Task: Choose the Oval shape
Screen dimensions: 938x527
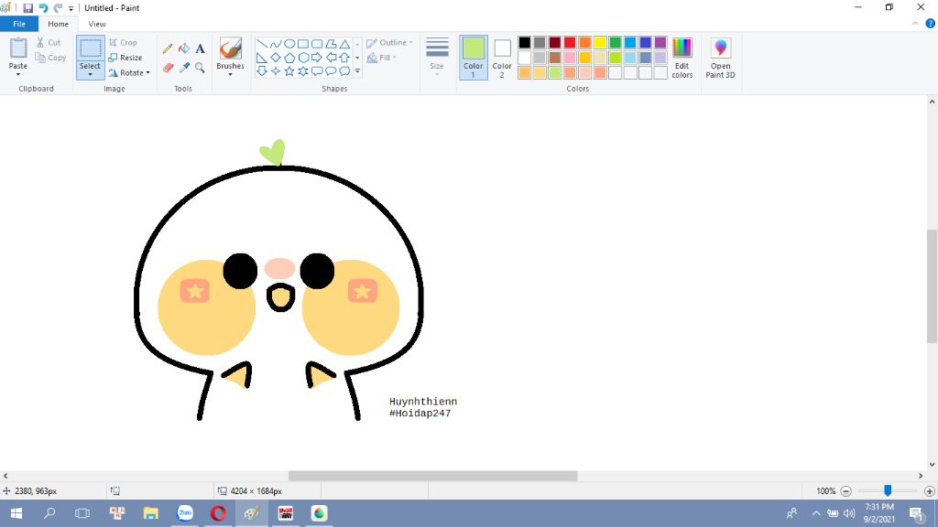Action: click(289, 44)
